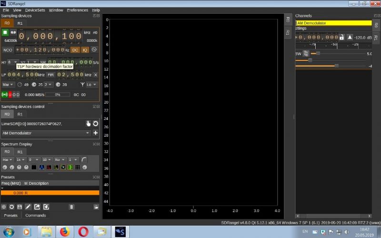
Task: Toggle the NCO button
Action: point(8,50)
